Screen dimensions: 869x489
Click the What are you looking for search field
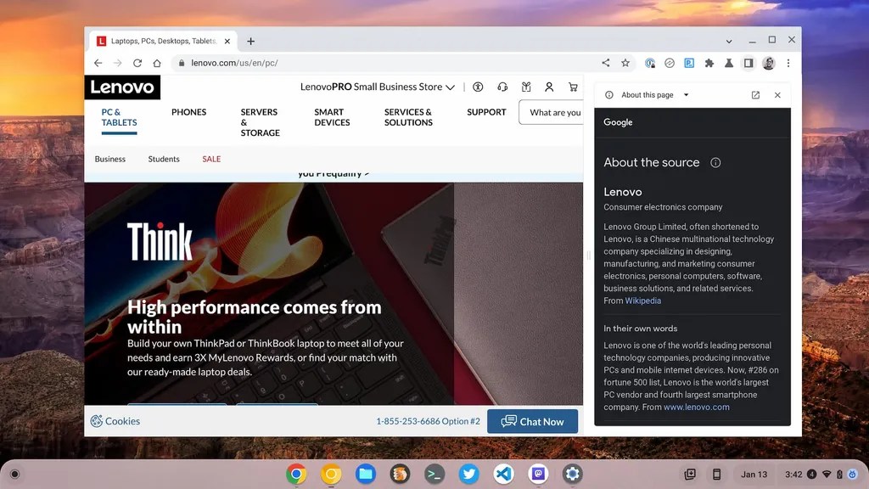[556, 112]
